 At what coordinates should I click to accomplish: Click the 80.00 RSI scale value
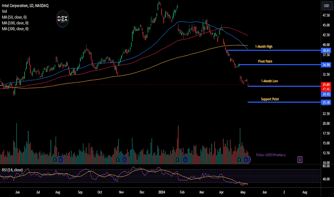[326, 166]
